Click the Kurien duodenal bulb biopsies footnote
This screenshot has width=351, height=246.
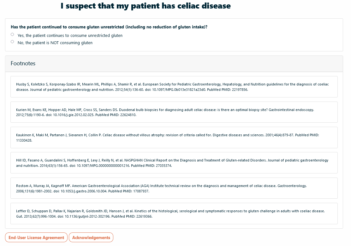point(174,112)
